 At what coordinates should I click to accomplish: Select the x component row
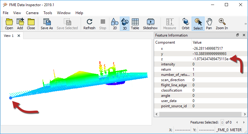[201, 49]
